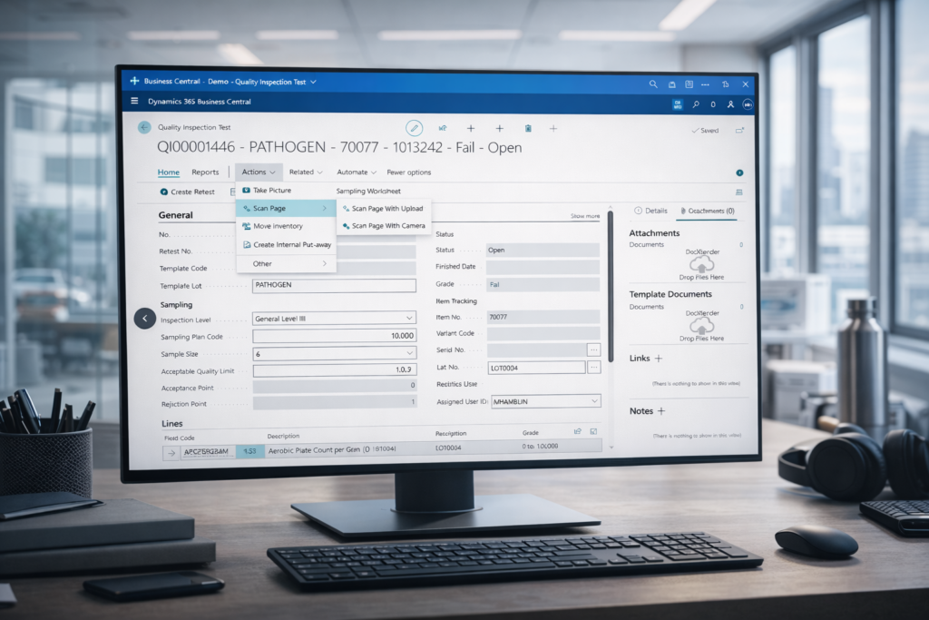Image resolution: width=929 pixels, height=620 pixels.
Task: Switch to the Attachments (0) panel tab
Action: click(x=709, y=211)
